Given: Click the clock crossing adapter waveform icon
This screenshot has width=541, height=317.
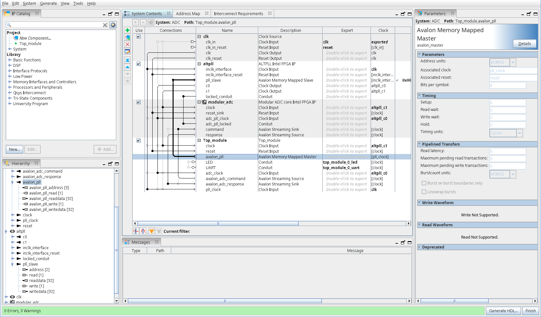Looking at the screenshot, I should [x=136, y=231].
